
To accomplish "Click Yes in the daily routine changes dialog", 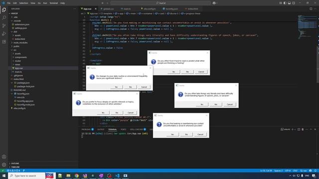I will point(116,87).
